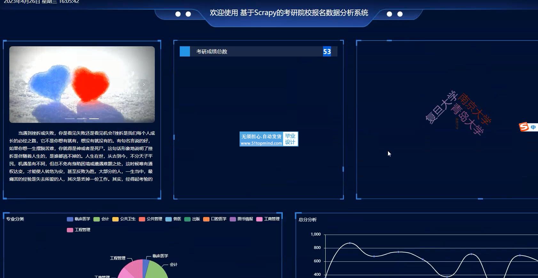
Task: Click the 400 y-axis label
Action: pos(317,274)
